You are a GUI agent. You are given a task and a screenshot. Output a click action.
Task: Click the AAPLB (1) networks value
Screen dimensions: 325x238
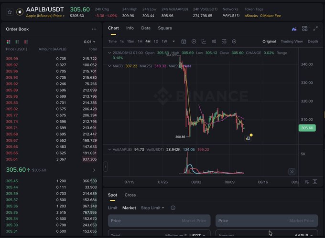231,15
